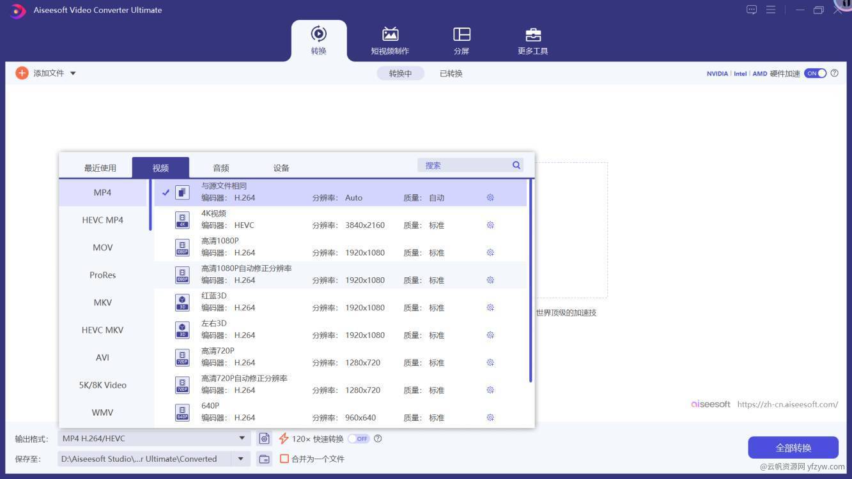Open settings gear for 左右3D preset

click(x=490, y=335)
